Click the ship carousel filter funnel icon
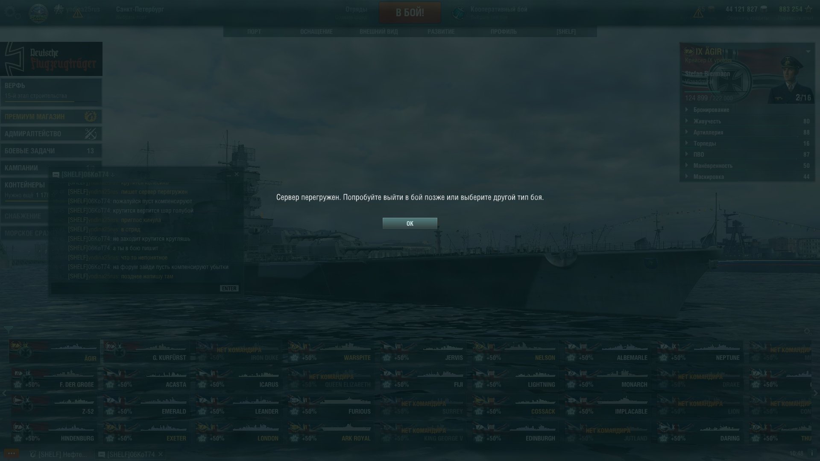The width and height of the screenshot is (820, 461). 9,330
